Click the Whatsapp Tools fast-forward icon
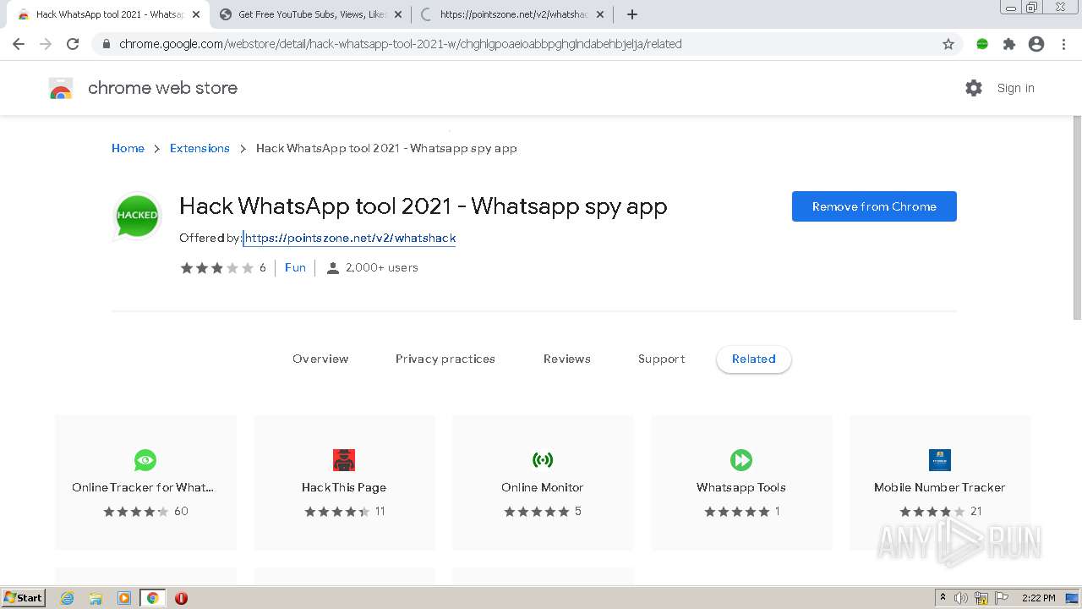Screen dimensions: 1082x609 coord(741,460)
